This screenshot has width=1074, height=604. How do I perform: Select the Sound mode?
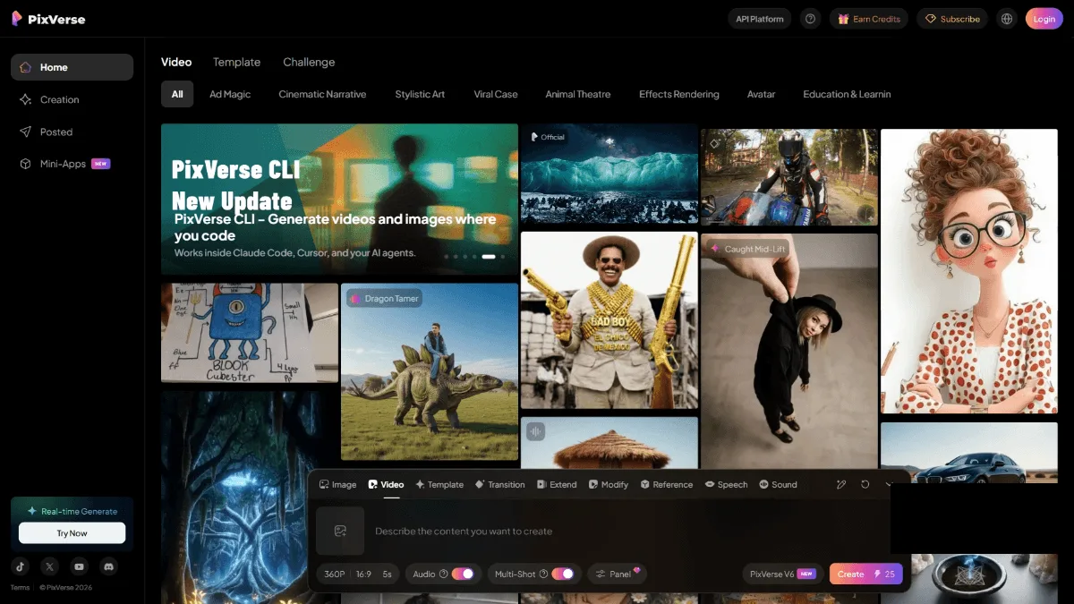[x=778, y=484]
